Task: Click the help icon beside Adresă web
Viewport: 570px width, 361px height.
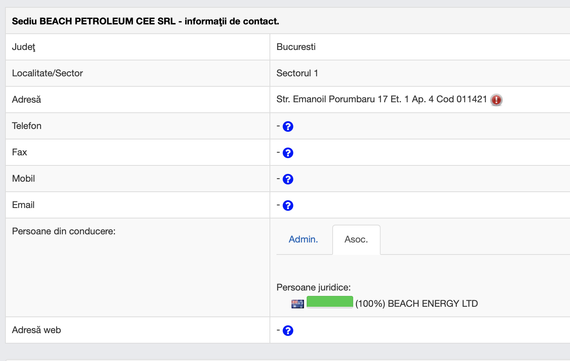Action: tap(288, 331)
